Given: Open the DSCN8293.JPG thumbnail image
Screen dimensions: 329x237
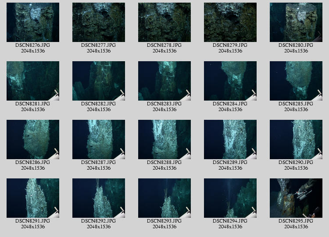Looking at the screenshot, I should click(x=164, y=198).
